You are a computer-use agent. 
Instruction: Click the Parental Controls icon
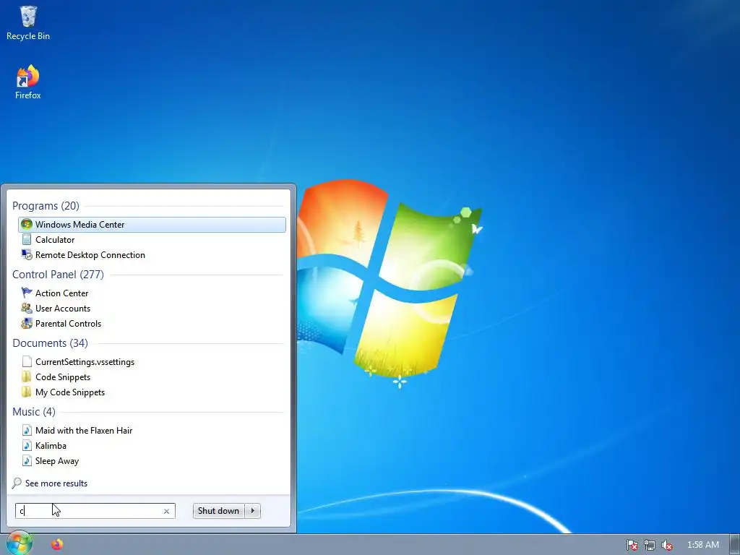pos(27,323)
